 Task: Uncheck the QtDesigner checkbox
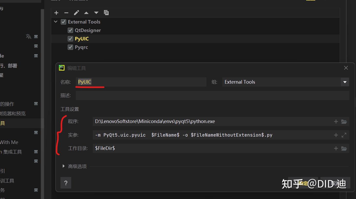[x=70, y=30]
